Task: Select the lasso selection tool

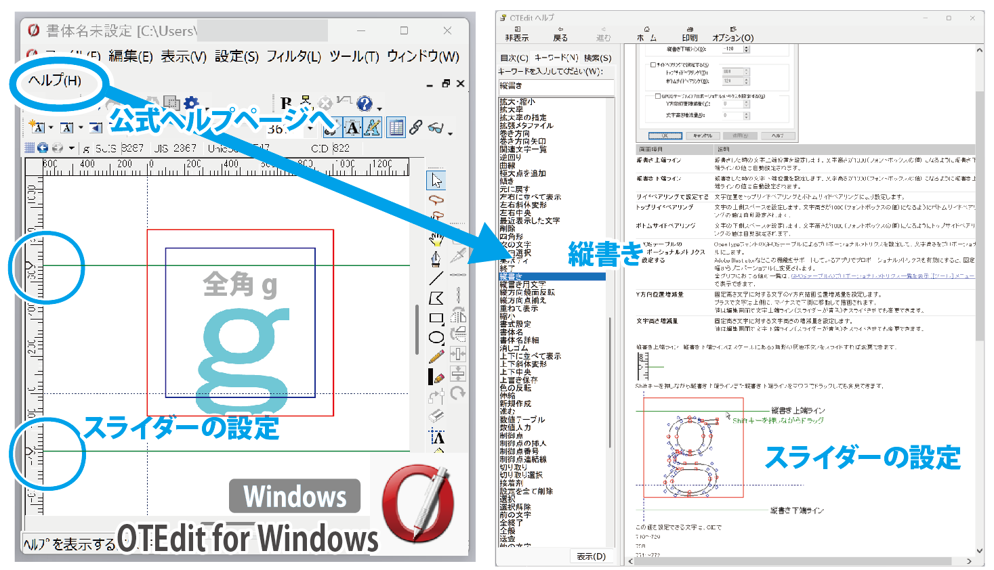Action: point(436,200)
